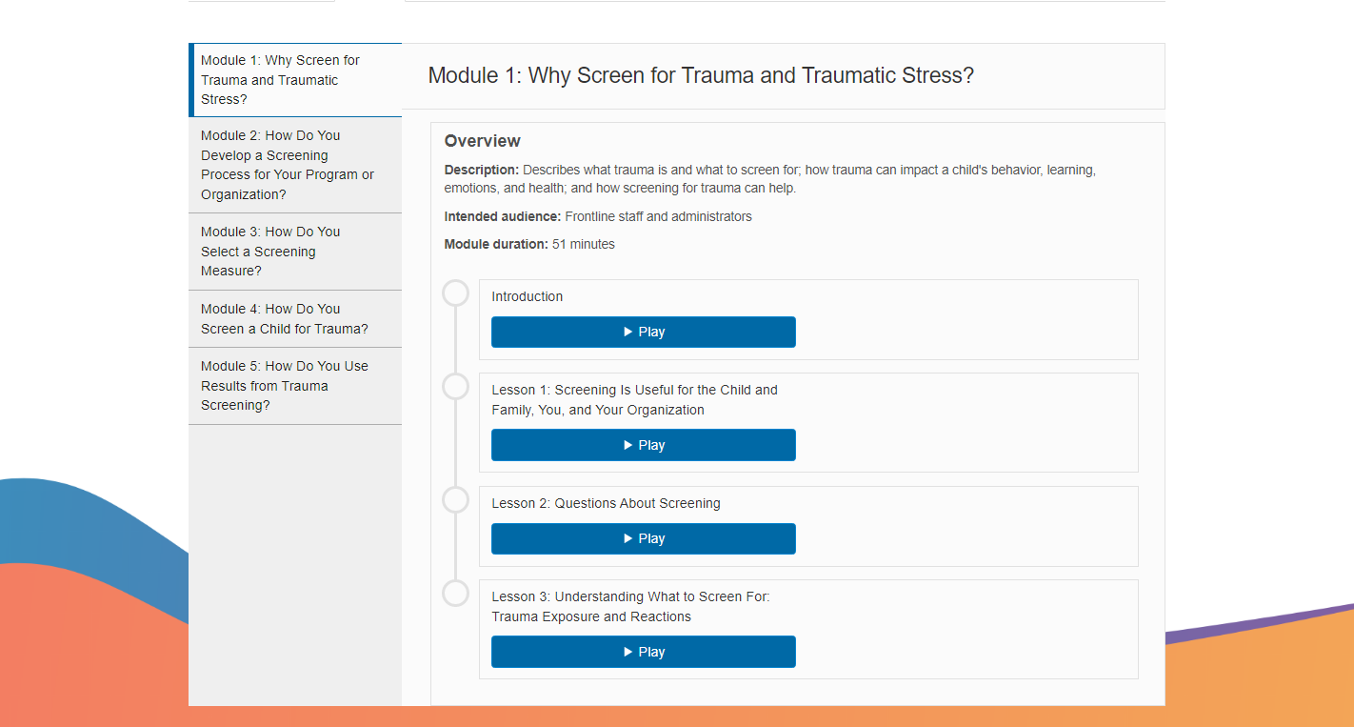Click the Overview section heading
Viewport: 1354px width, 727px height.
click(482, 141)
